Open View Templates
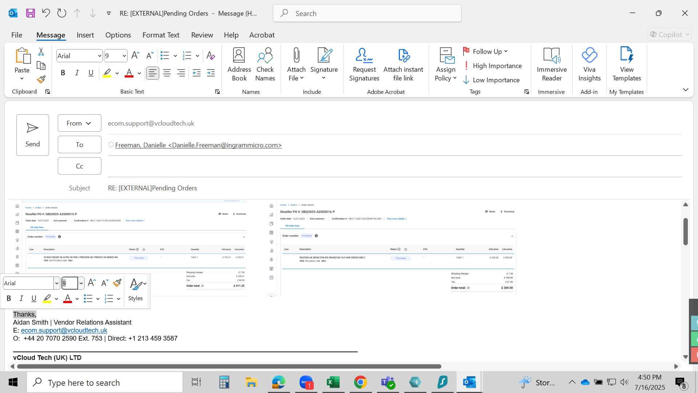 pos(627,64)
